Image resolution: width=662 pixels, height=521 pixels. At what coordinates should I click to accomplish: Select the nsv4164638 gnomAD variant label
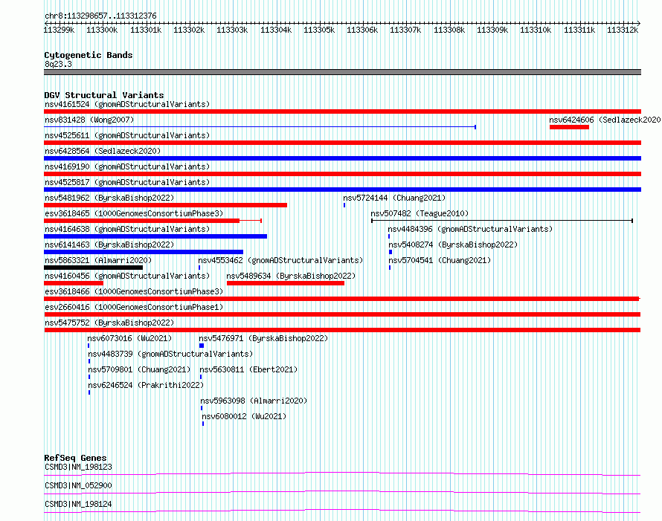(x=127, y=229)
